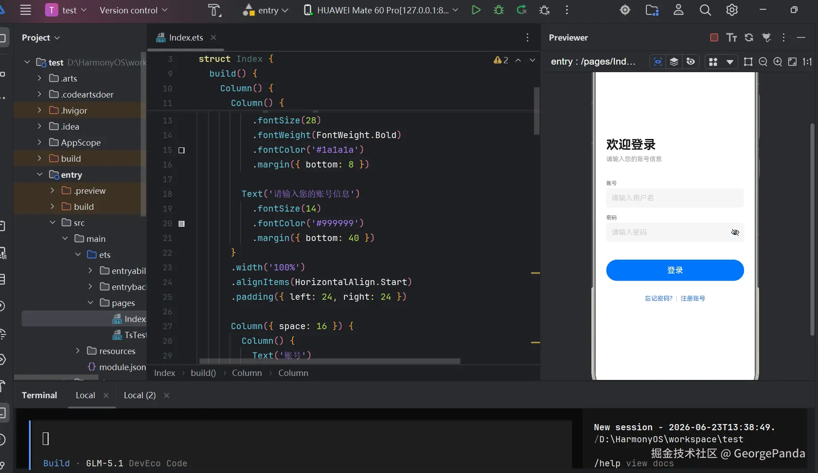Open the test project dropdown

[x=66, y=10]
